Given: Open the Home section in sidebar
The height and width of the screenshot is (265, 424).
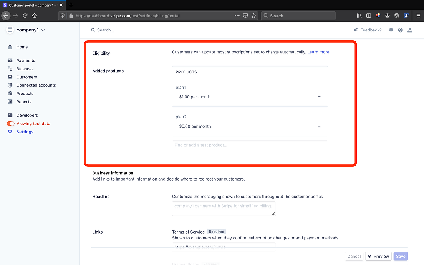Looking at the screenshot, I should (22, 46).
